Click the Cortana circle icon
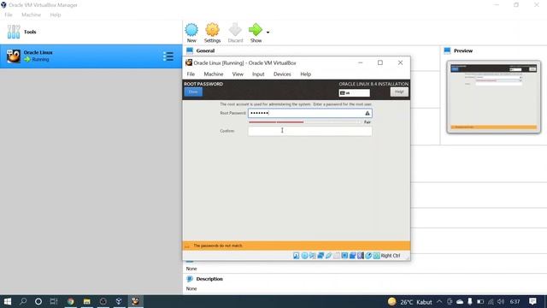This screenshot has width=547, height=308. 38,301
